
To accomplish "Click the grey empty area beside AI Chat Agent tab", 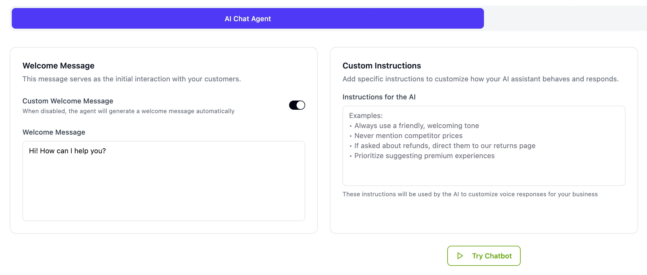I will [x=564, y=19].
